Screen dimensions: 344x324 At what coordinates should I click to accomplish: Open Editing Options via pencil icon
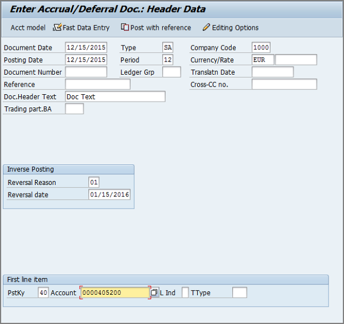(x=206, y=28)
